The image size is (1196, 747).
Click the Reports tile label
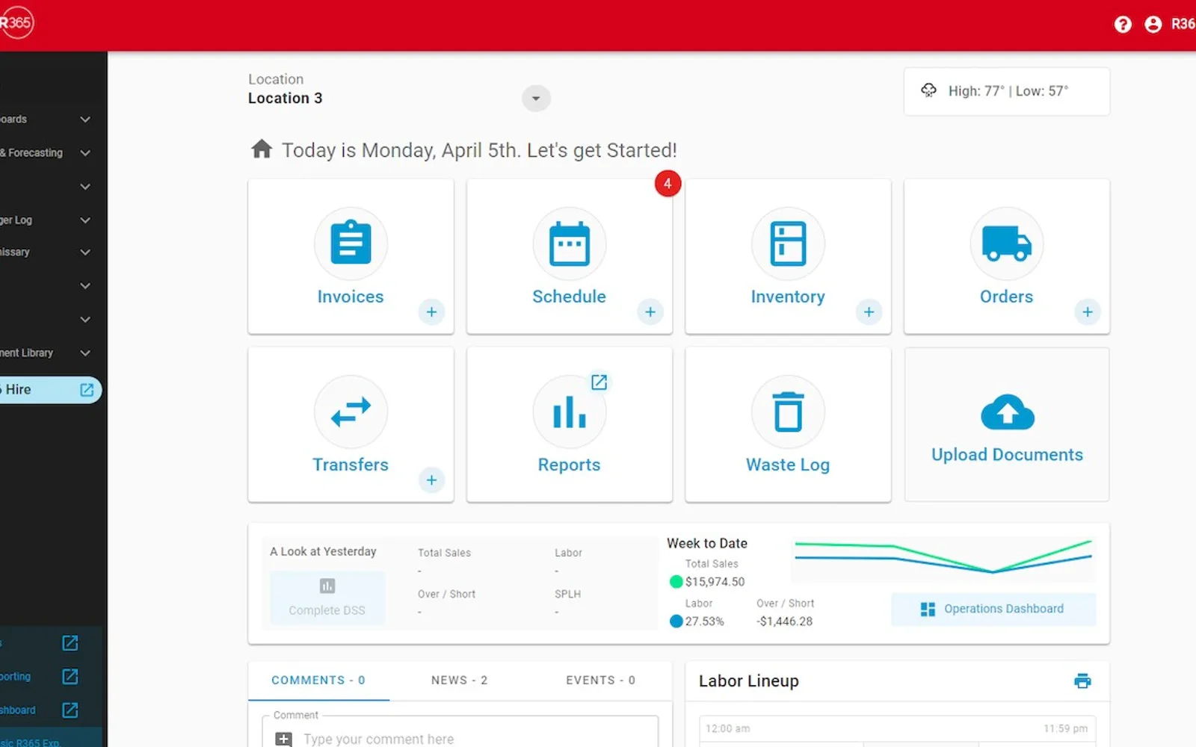[x=569, y=465]
